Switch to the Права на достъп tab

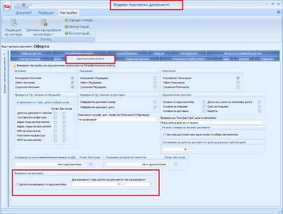tap(31, 53)
